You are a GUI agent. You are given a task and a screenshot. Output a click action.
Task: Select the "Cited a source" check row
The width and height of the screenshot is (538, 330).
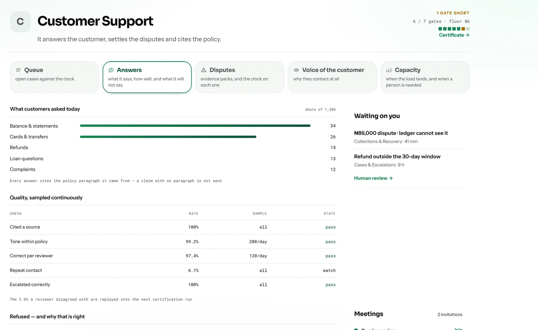point(173,227)
